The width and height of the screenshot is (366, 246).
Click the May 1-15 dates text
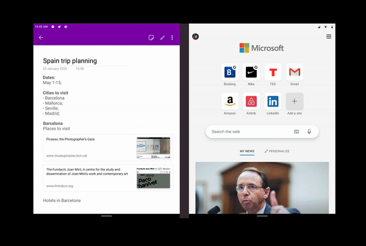52,83
